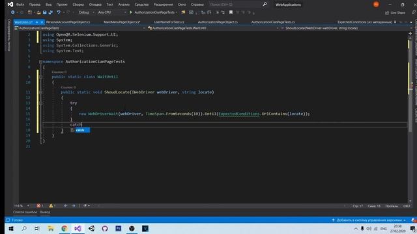
Task: Open the Правка menu
Action: (x=35, y=5)
